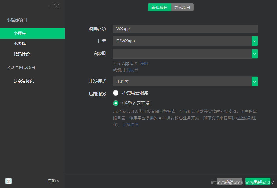The image size is (277, 188).
Task: Select the 不使用云服务 radio option
Action: click(116, 93)
